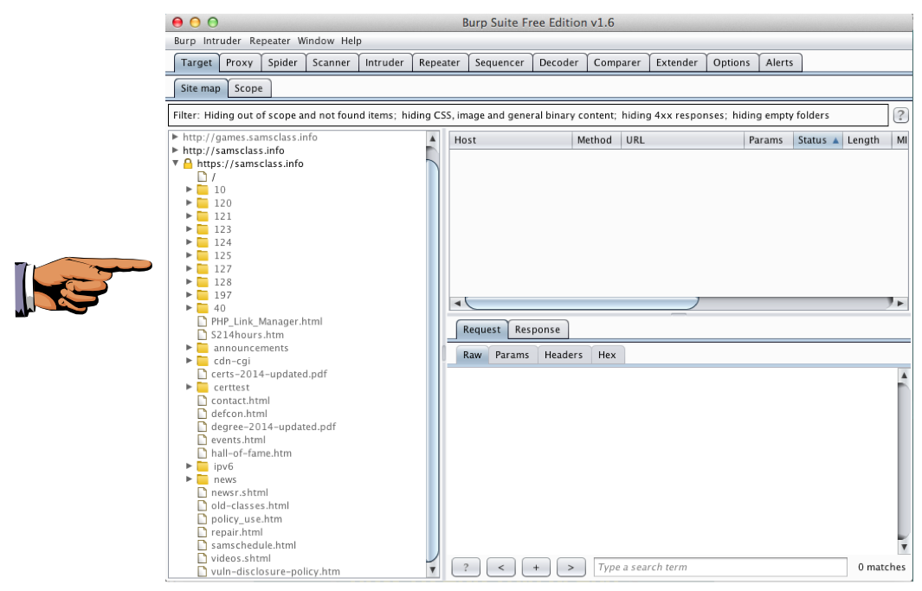The height and width of the screenshot is (591, 922).
Task: Click the folder icon for 121
Action: pos(203,216)
